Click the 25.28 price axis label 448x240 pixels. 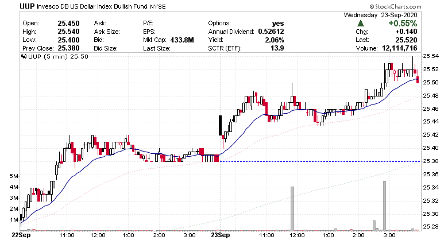(x=431, y=227)
